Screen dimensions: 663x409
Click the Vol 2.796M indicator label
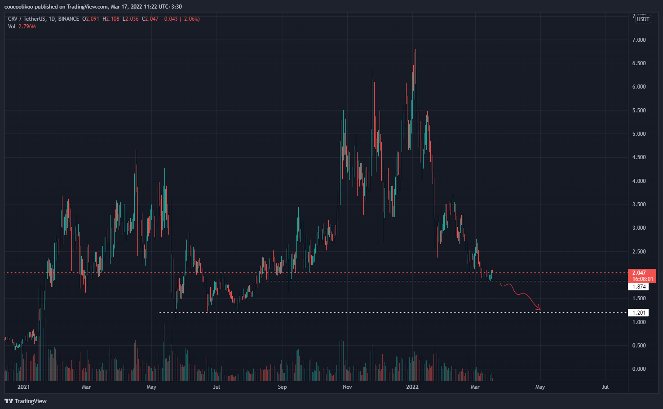click(x=22, y=27)
